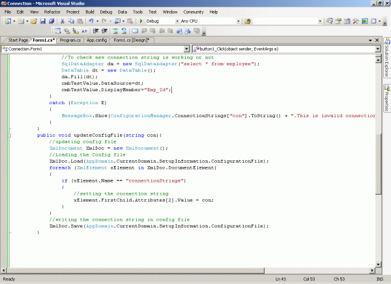Decrease line indent icon
391x284 pixels.
coord(95,31)
